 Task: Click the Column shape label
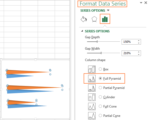click(95, 60)
